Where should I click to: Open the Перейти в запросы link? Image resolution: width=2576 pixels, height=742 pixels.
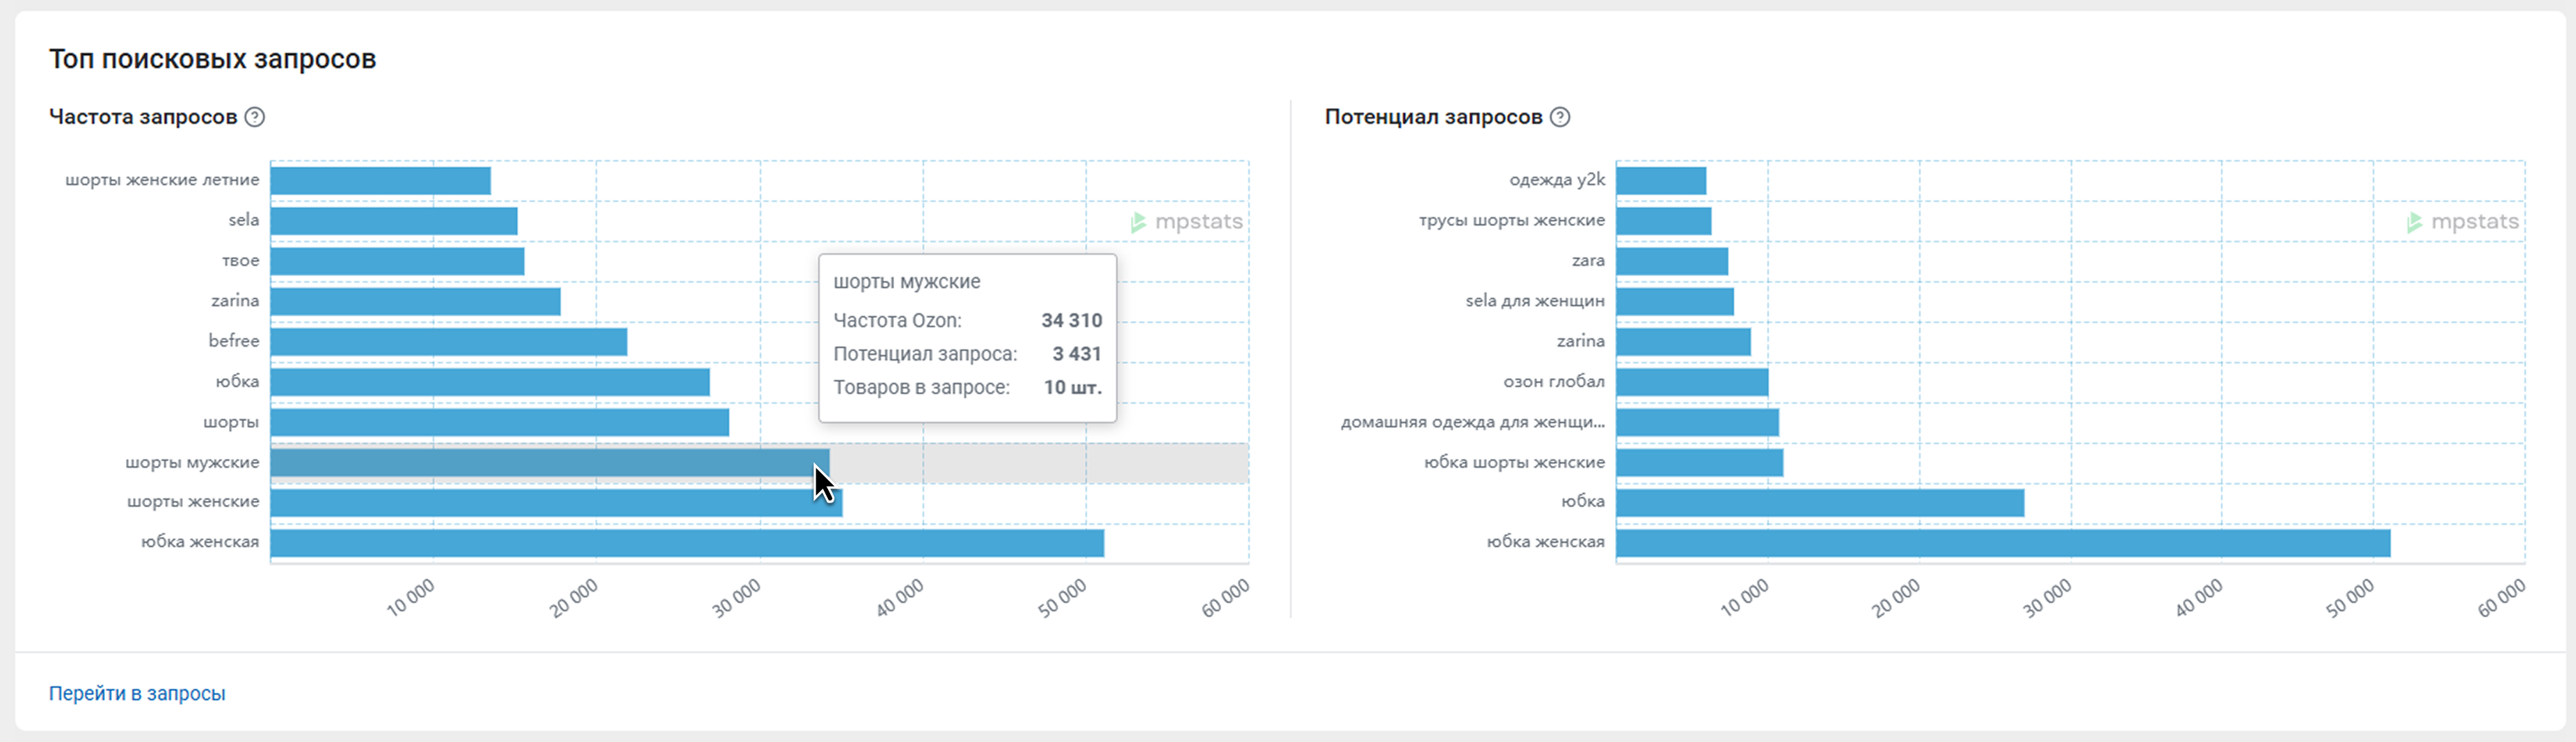coord(137,693)
